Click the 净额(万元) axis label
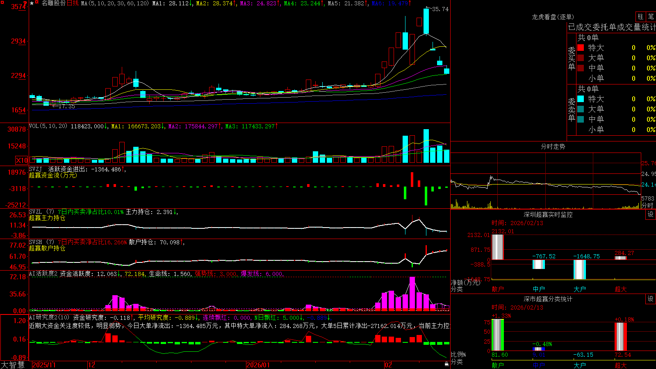Screen dimensions: 656x369 coord(465,282)
